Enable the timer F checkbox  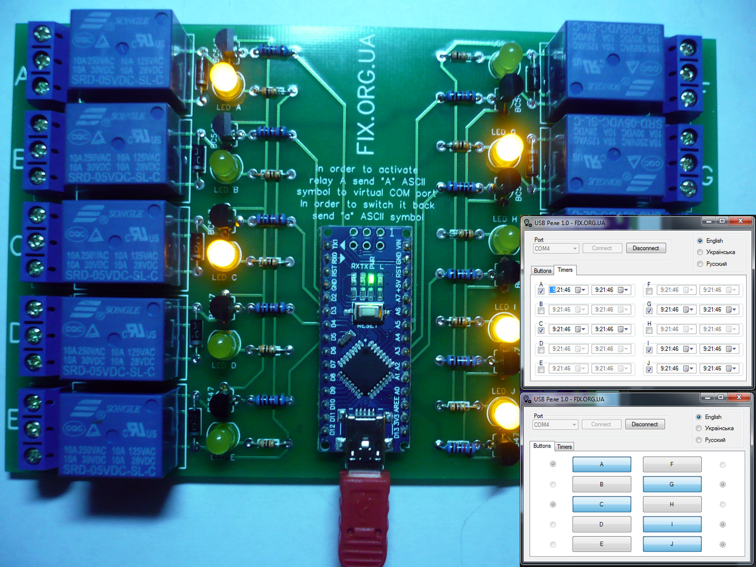649,291
